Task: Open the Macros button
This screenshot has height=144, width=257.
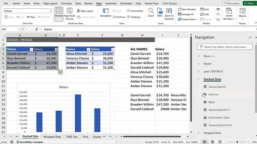Action: click(243, 14)
